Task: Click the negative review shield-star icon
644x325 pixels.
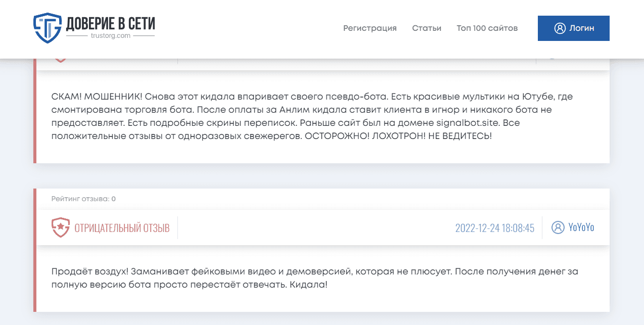Action: [x=60, y=227]
